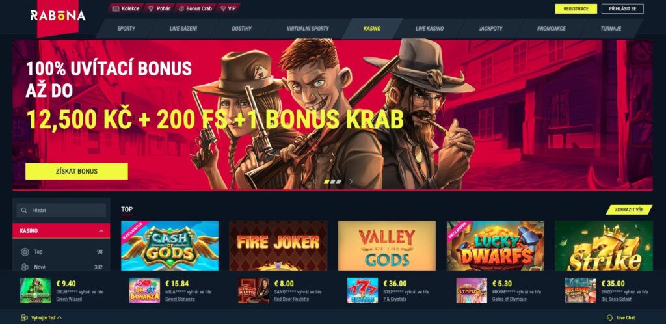The height and width of the screenshot is (324, 666).
Task: Click the search magnifier icon
Action: click(24, 210)
